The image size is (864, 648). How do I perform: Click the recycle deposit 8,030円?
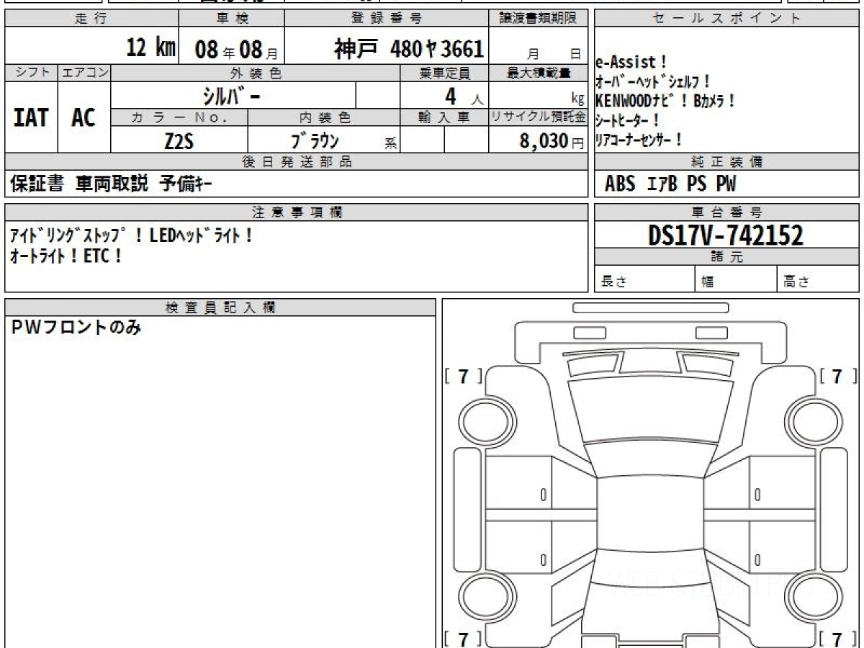(552, 141)
